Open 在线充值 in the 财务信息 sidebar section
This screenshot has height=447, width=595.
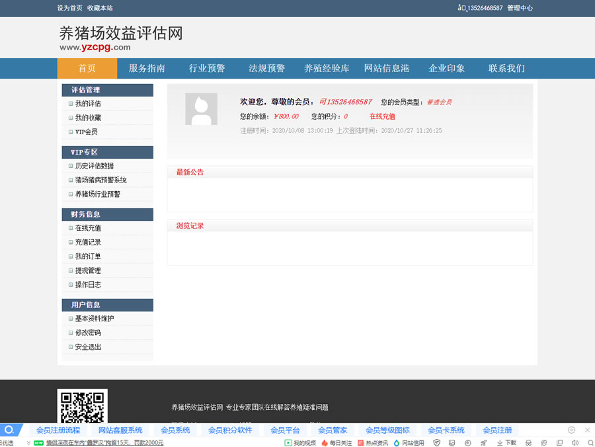tap(88, 228)
